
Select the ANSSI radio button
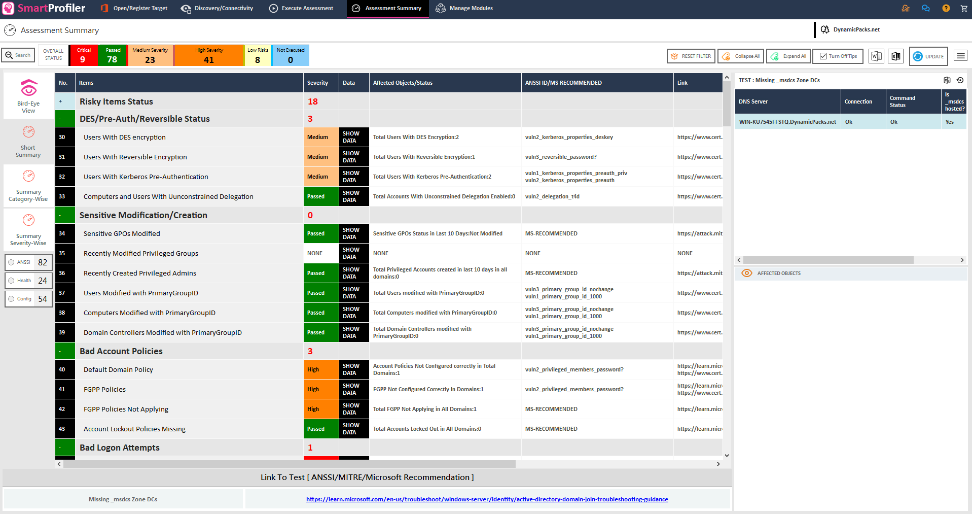[x=11, y=262]
